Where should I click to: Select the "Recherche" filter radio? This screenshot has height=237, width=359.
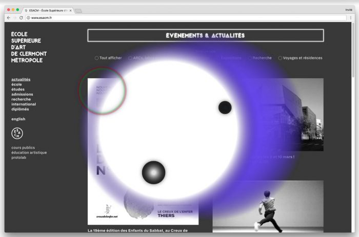[x=250, y=58]
